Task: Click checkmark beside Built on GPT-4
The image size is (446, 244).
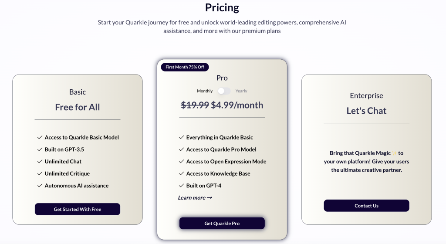Action: pyautogui.click(x=182, y=186)
